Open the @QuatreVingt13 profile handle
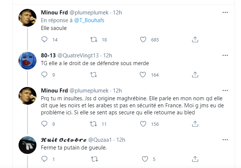The width and height of the screenshot is (241, 168). [x=82, y=56]
